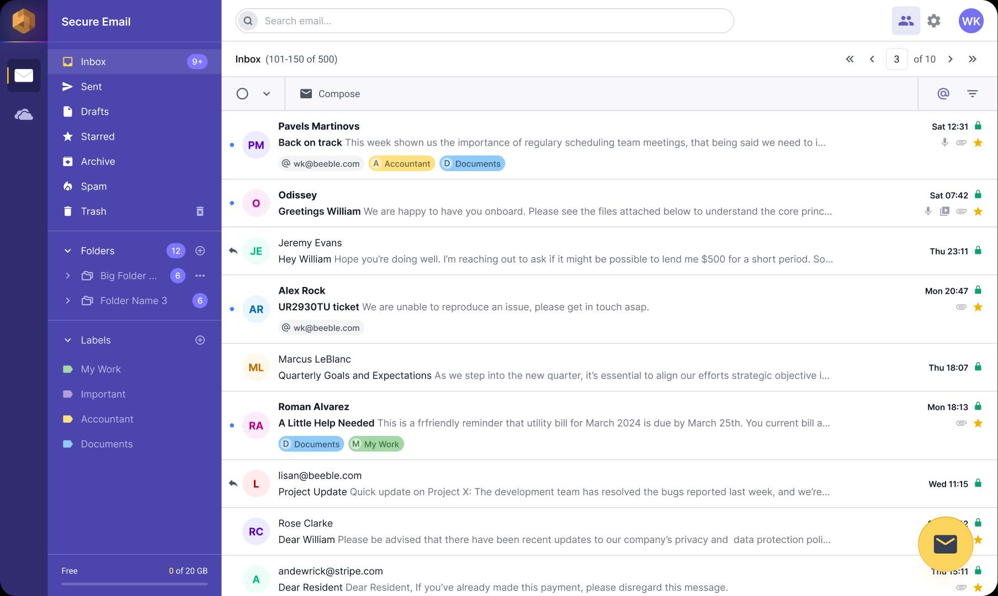Click the search magnifier icon
The width and height of the screenshot is (998, 596).
click(x=248, y=21)
